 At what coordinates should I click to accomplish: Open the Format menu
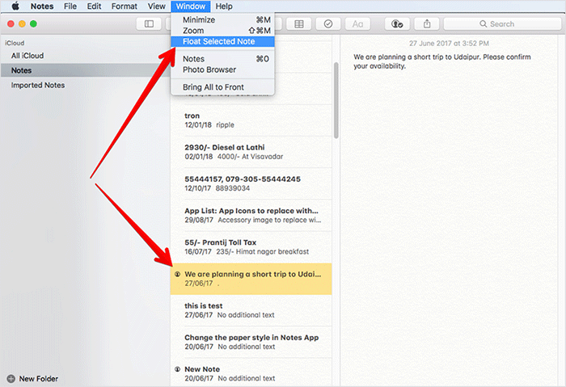(x=125, y=6)
